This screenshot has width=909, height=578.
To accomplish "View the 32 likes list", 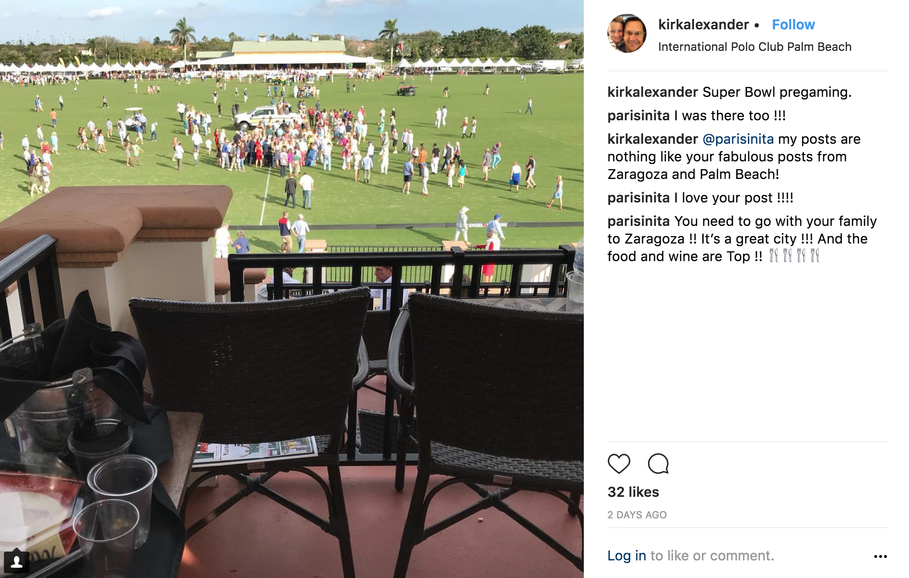I will [633, 492].
